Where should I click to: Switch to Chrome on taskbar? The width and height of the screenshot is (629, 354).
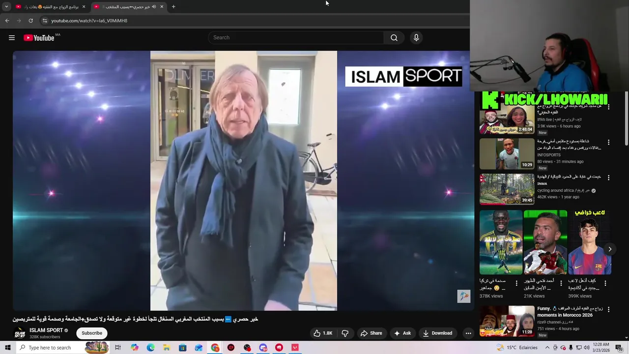pyautogui.click(x=215, y=348)
